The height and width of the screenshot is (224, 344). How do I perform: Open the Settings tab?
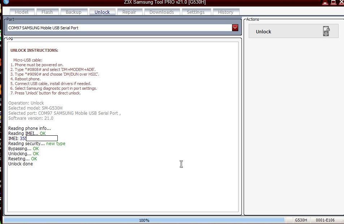pyautogui.click(x=196, y=12)
